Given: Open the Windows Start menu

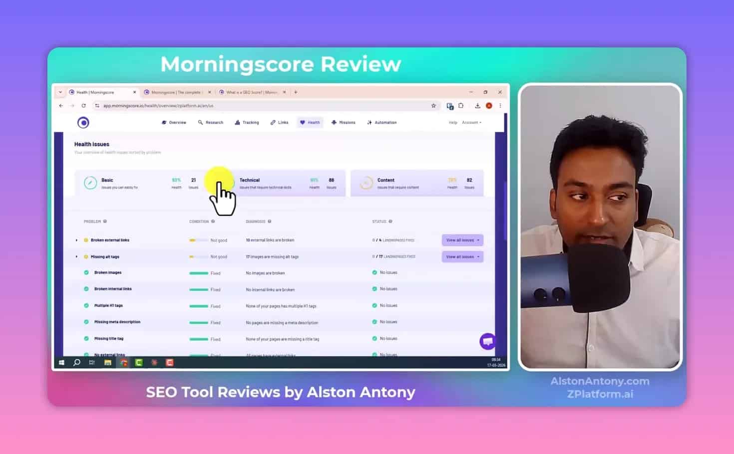Looking at the screenshot, I should tap(61, 362).
